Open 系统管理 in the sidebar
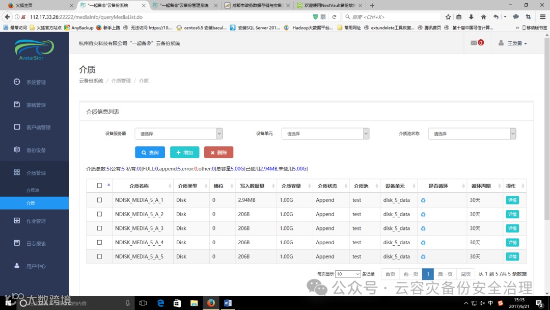The height and width of the screenshot is (310, 550). (x=35, y=82)
